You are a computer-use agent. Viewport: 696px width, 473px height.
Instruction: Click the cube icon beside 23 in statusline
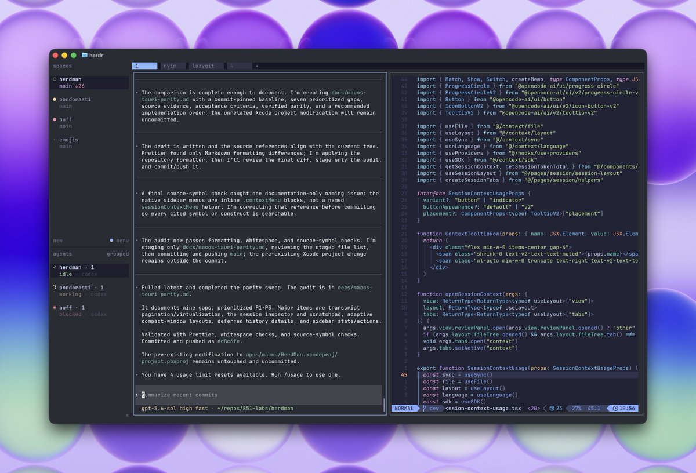[x=552, y=409]
